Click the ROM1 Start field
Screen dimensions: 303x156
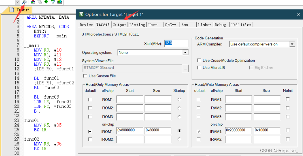(x=130, y=99)
